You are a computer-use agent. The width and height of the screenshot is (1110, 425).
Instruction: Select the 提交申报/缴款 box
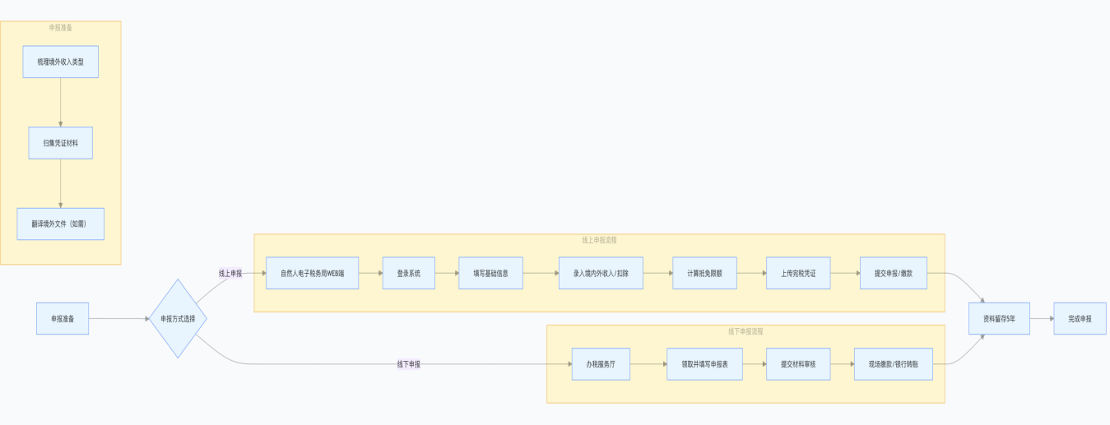(x=893, y=273)
